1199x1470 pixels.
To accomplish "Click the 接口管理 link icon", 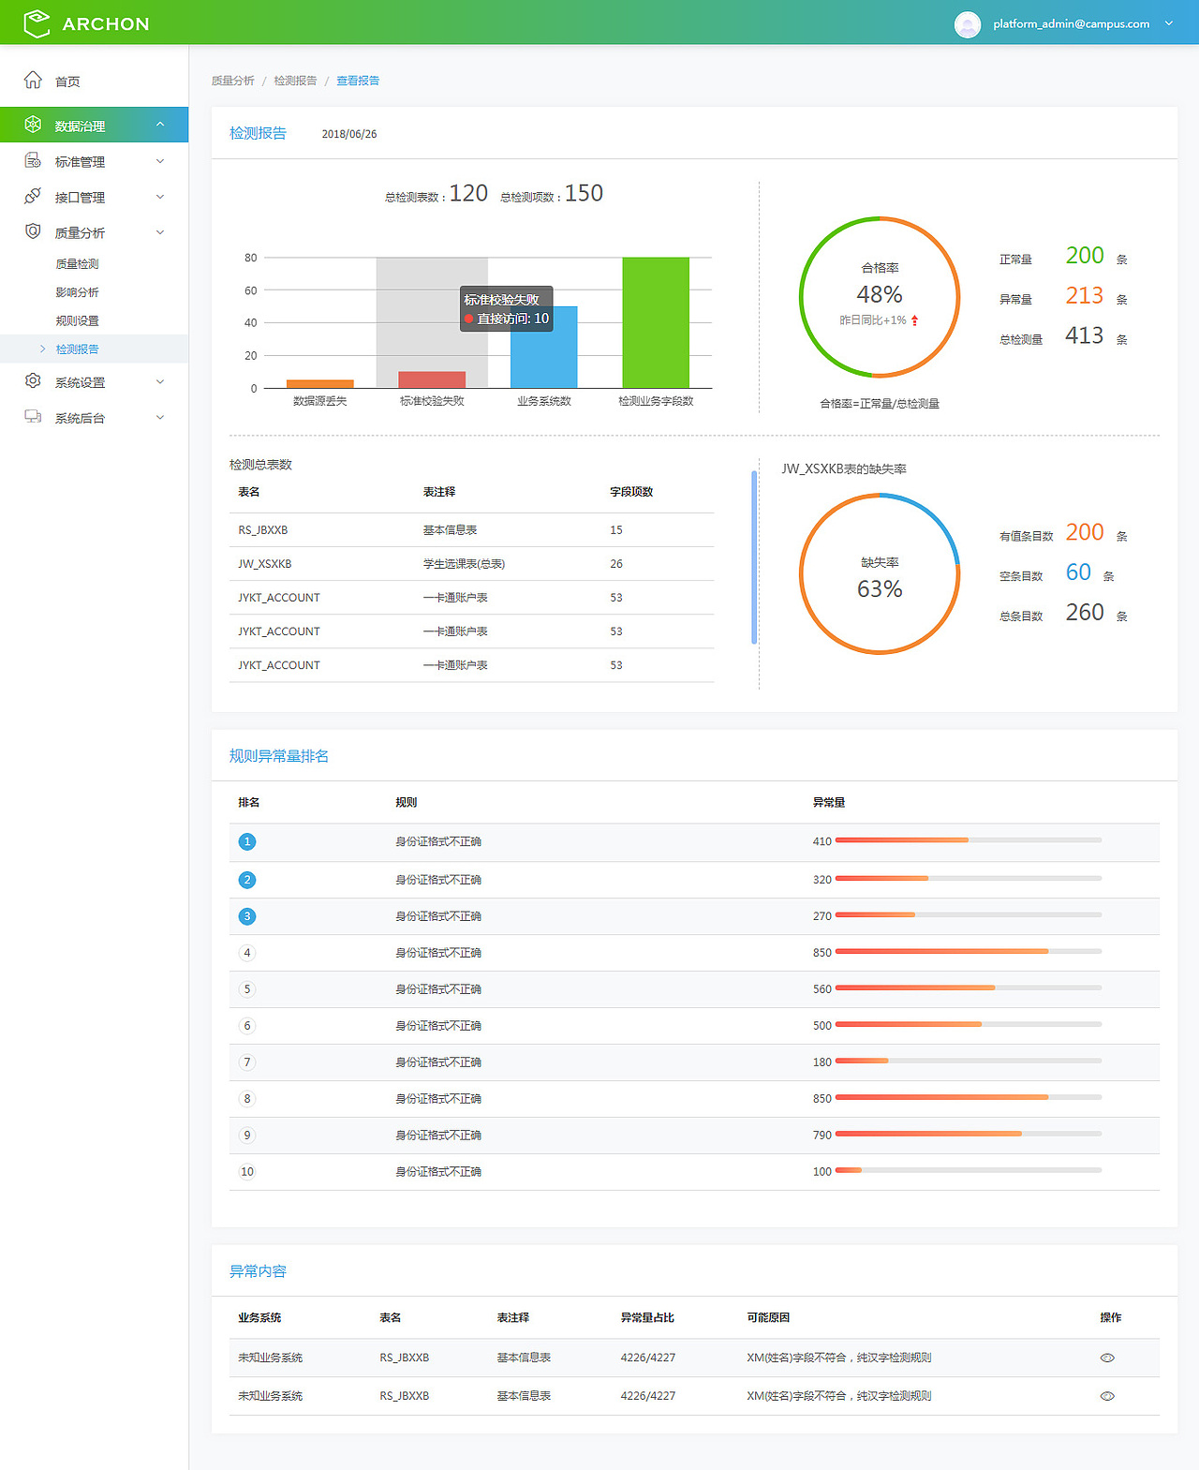I will click(33, 196).
